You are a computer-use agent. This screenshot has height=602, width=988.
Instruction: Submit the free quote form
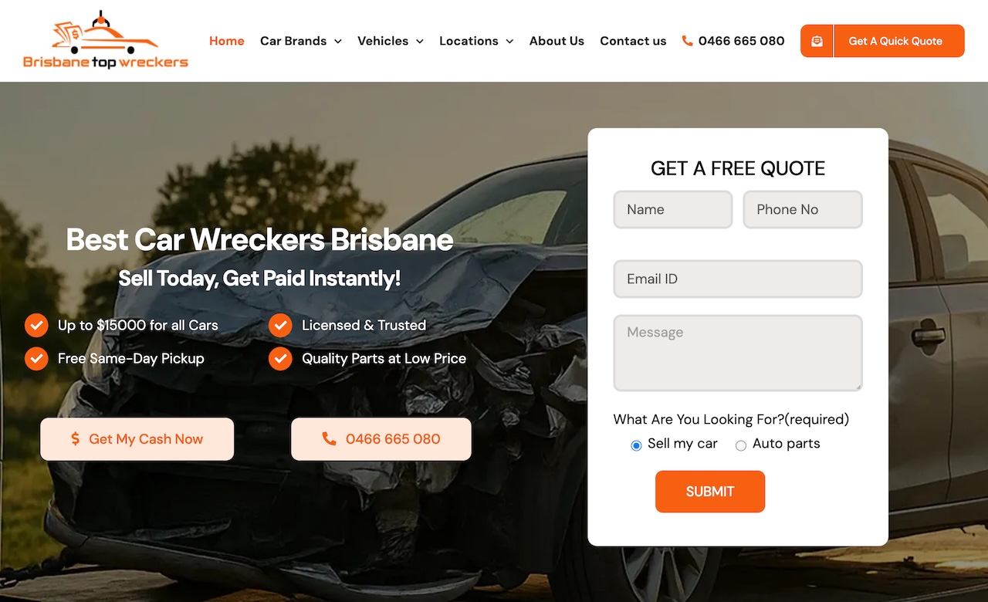[710, 492]
